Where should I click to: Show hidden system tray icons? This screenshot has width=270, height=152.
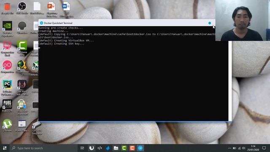[x=229, y=148]
